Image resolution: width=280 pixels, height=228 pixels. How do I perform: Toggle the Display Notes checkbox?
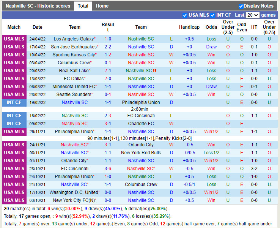pyautogui.click(x=241, y=6)
